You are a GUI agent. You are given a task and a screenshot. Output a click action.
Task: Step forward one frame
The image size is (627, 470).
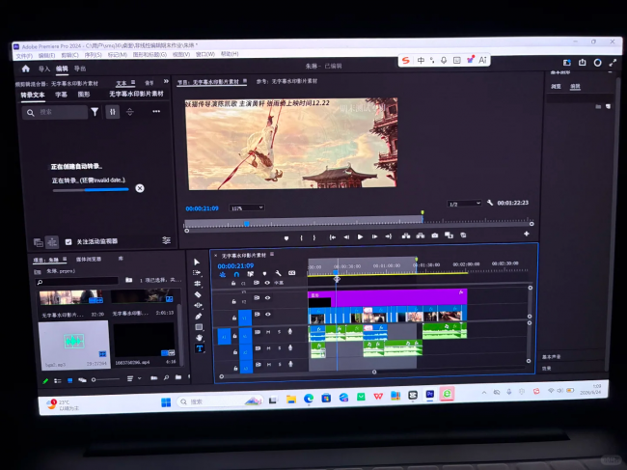coord(374,236)
